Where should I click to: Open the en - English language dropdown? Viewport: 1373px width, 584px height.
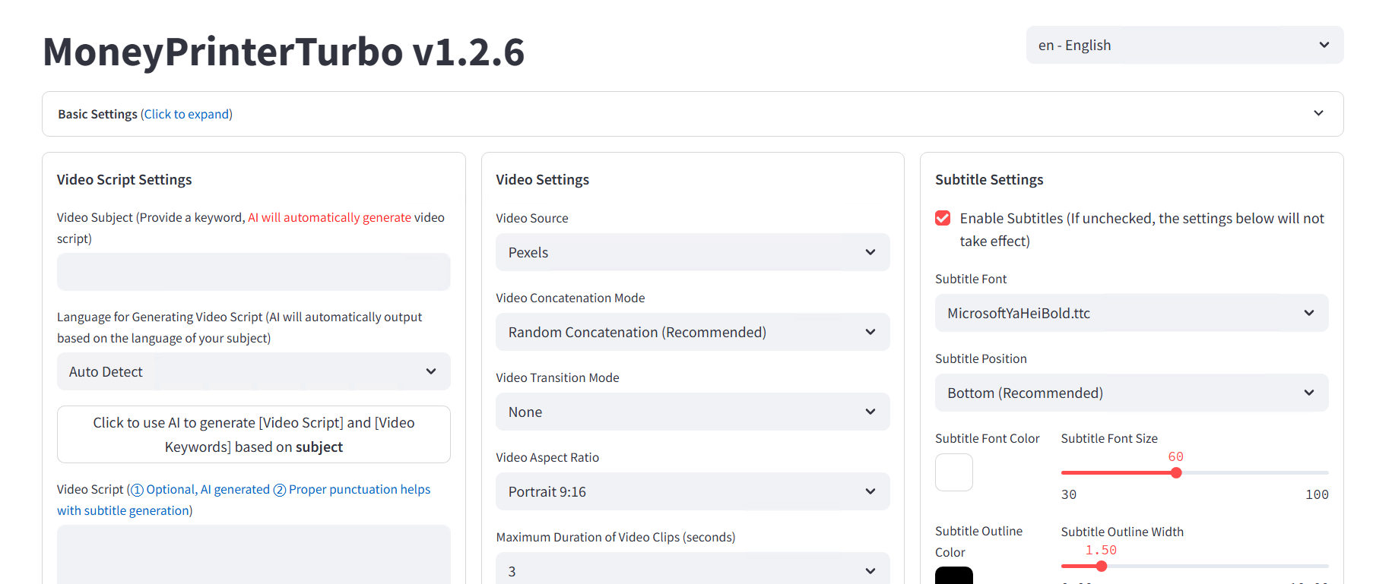click(1184, 45)
